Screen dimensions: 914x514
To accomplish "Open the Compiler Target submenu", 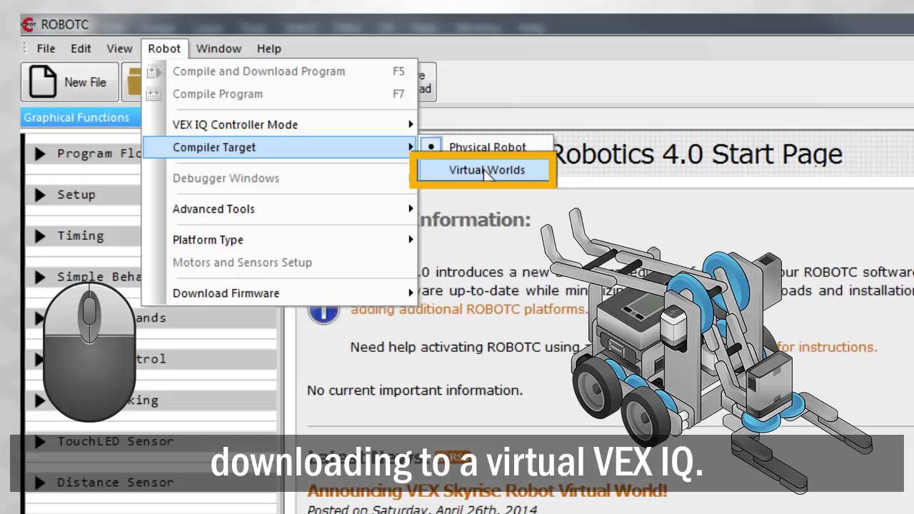I will [x=280, y=147].
